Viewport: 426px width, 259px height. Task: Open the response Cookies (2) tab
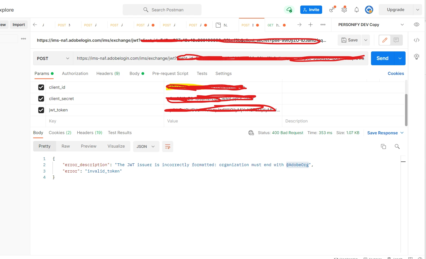[x=60, y=133]
